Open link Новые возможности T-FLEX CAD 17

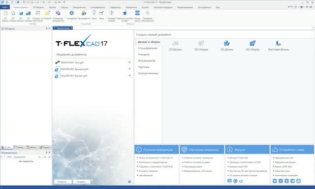point(156,158)
